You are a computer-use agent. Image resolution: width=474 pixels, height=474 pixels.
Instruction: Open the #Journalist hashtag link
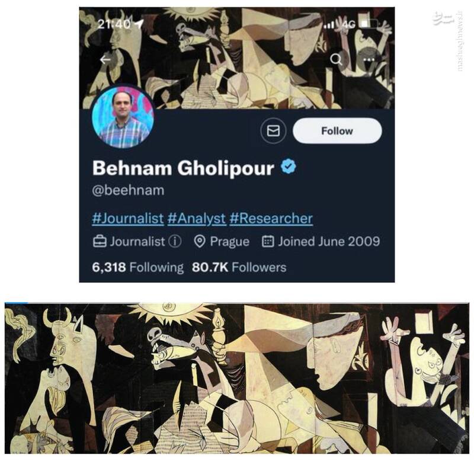[x=128, y=218]
